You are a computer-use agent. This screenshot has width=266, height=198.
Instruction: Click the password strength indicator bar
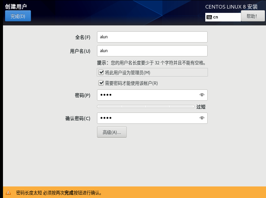pyautogui.click(x=146, y=106)
